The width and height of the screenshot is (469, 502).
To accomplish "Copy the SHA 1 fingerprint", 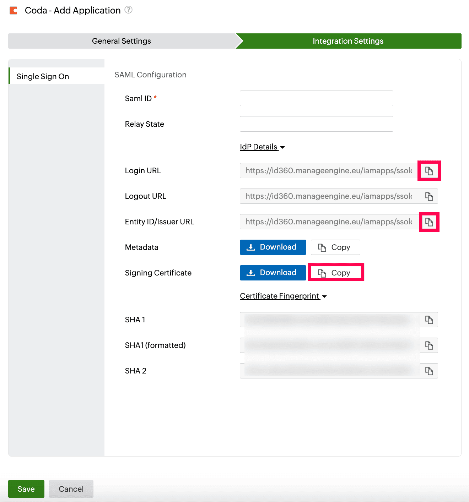I will coord(429,320).
